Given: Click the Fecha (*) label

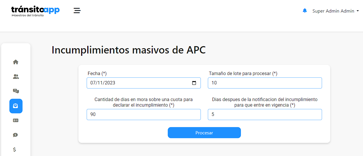Looking at the screenshot, I should pos(97,74).
